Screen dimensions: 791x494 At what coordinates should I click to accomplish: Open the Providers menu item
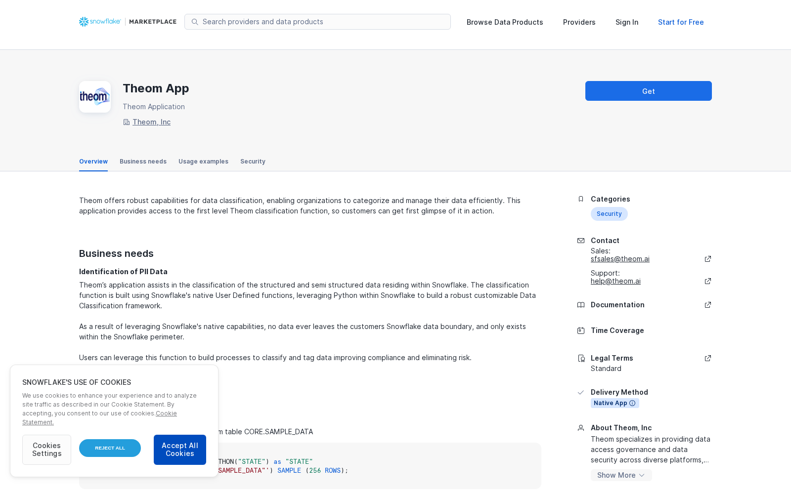point(579,22)
